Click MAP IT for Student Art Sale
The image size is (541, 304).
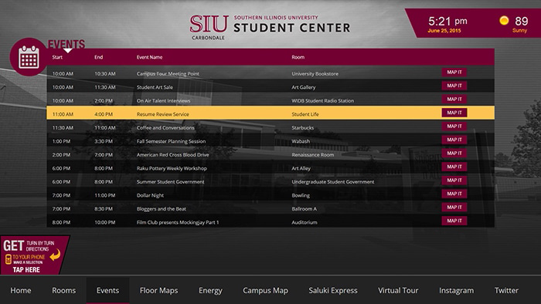point(454,86)
